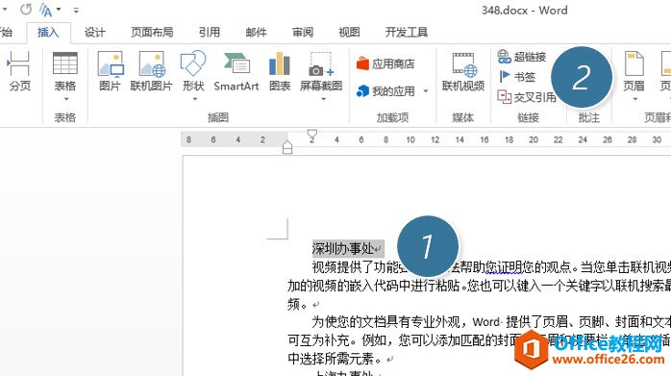Open Screenshot (屏幕截图) tool

(x=321, y=70)
